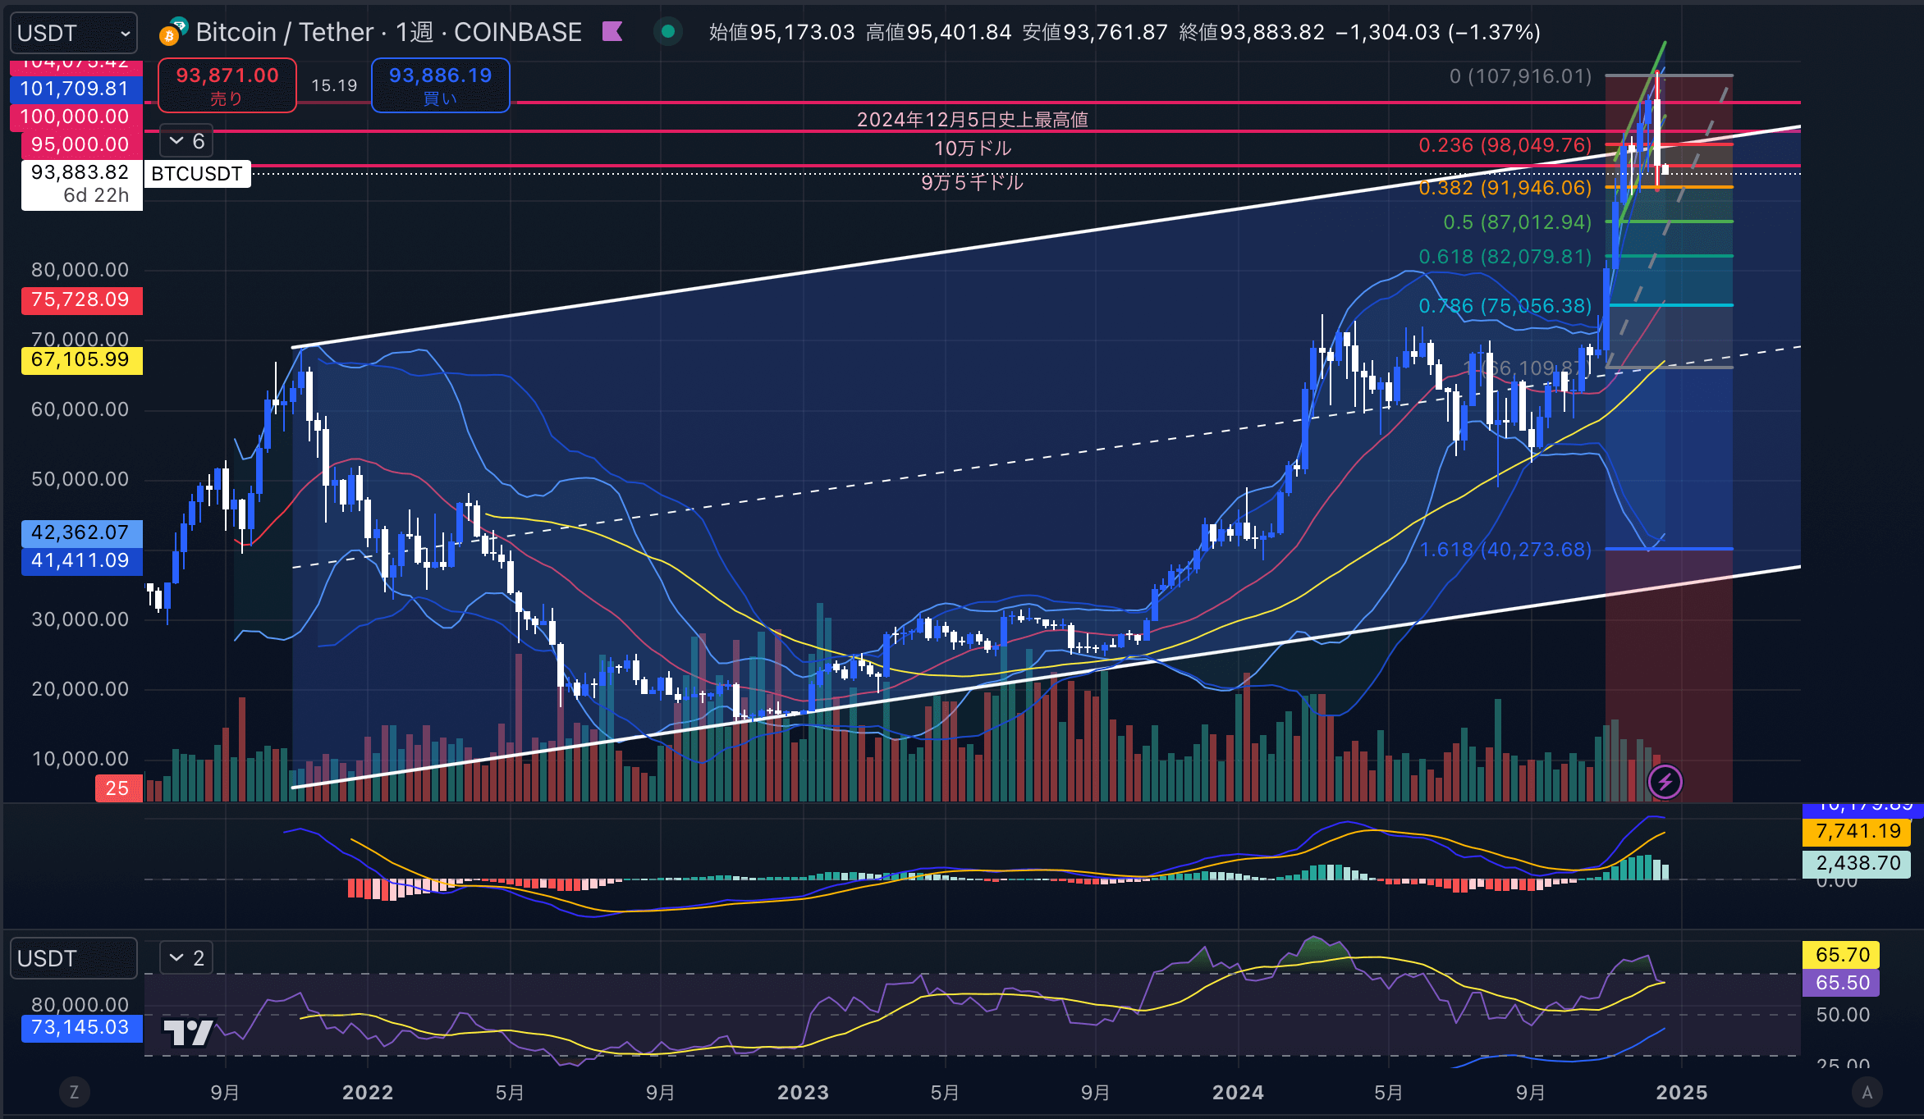The width and height of the screenshot is (1924, 1119).
Task: Click the 2,438.70 MACD histogram value tag
Action: pyautogui.click(x=1858, y=863)
